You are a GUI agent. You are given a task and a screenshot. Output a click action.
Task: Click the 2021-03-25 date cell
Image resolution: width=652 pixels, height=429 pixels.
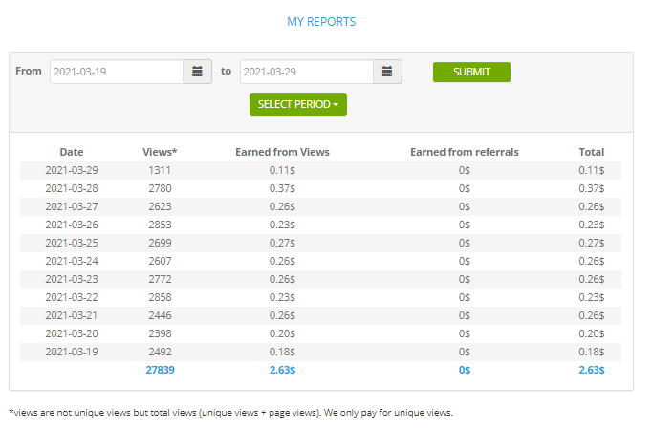[72, 243]
